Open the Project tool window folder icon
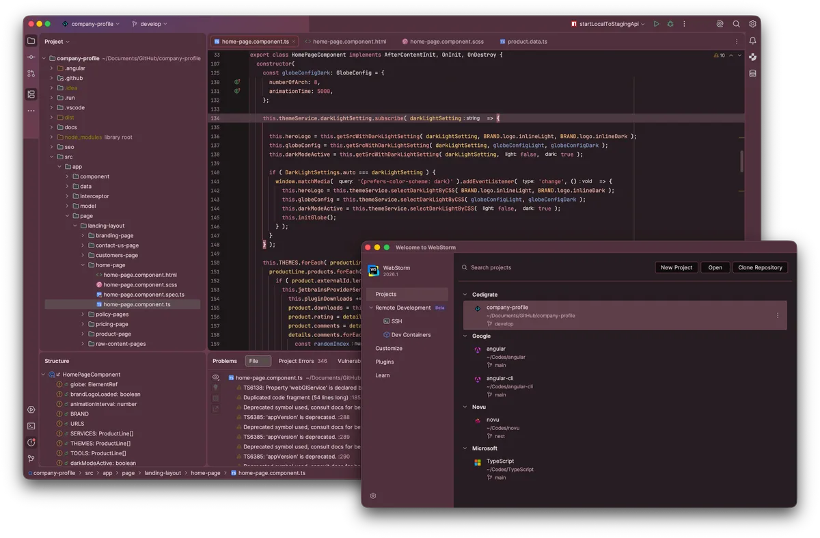 point(31,41)
